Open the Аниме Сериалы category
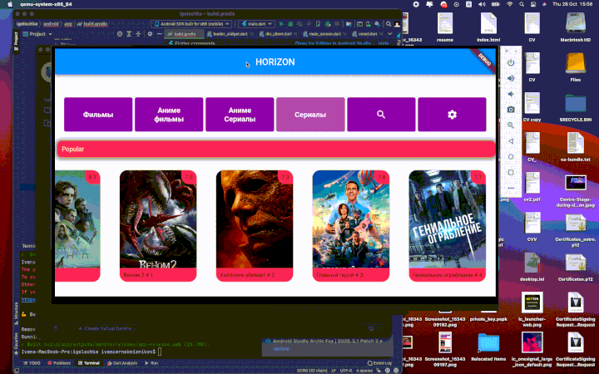Viewport: 599px width, 374px height. point(240,115)
